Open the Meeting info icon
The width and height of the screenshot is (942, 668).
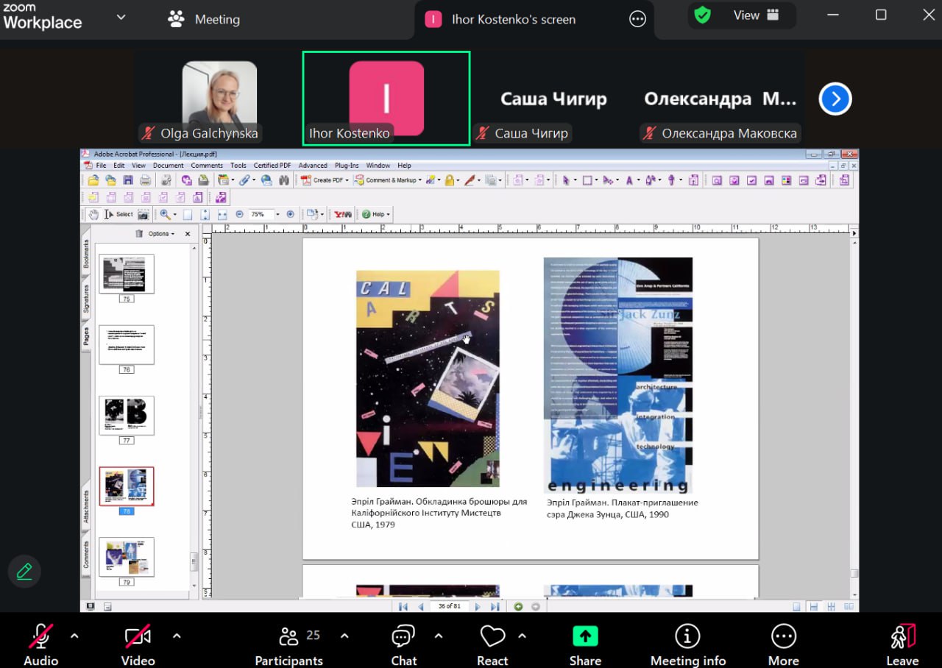(x=687, y=636)
